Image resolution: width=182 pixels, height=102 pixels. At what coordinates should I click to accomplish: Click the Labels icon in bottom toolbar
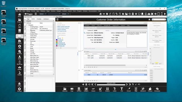coord(115,90)
